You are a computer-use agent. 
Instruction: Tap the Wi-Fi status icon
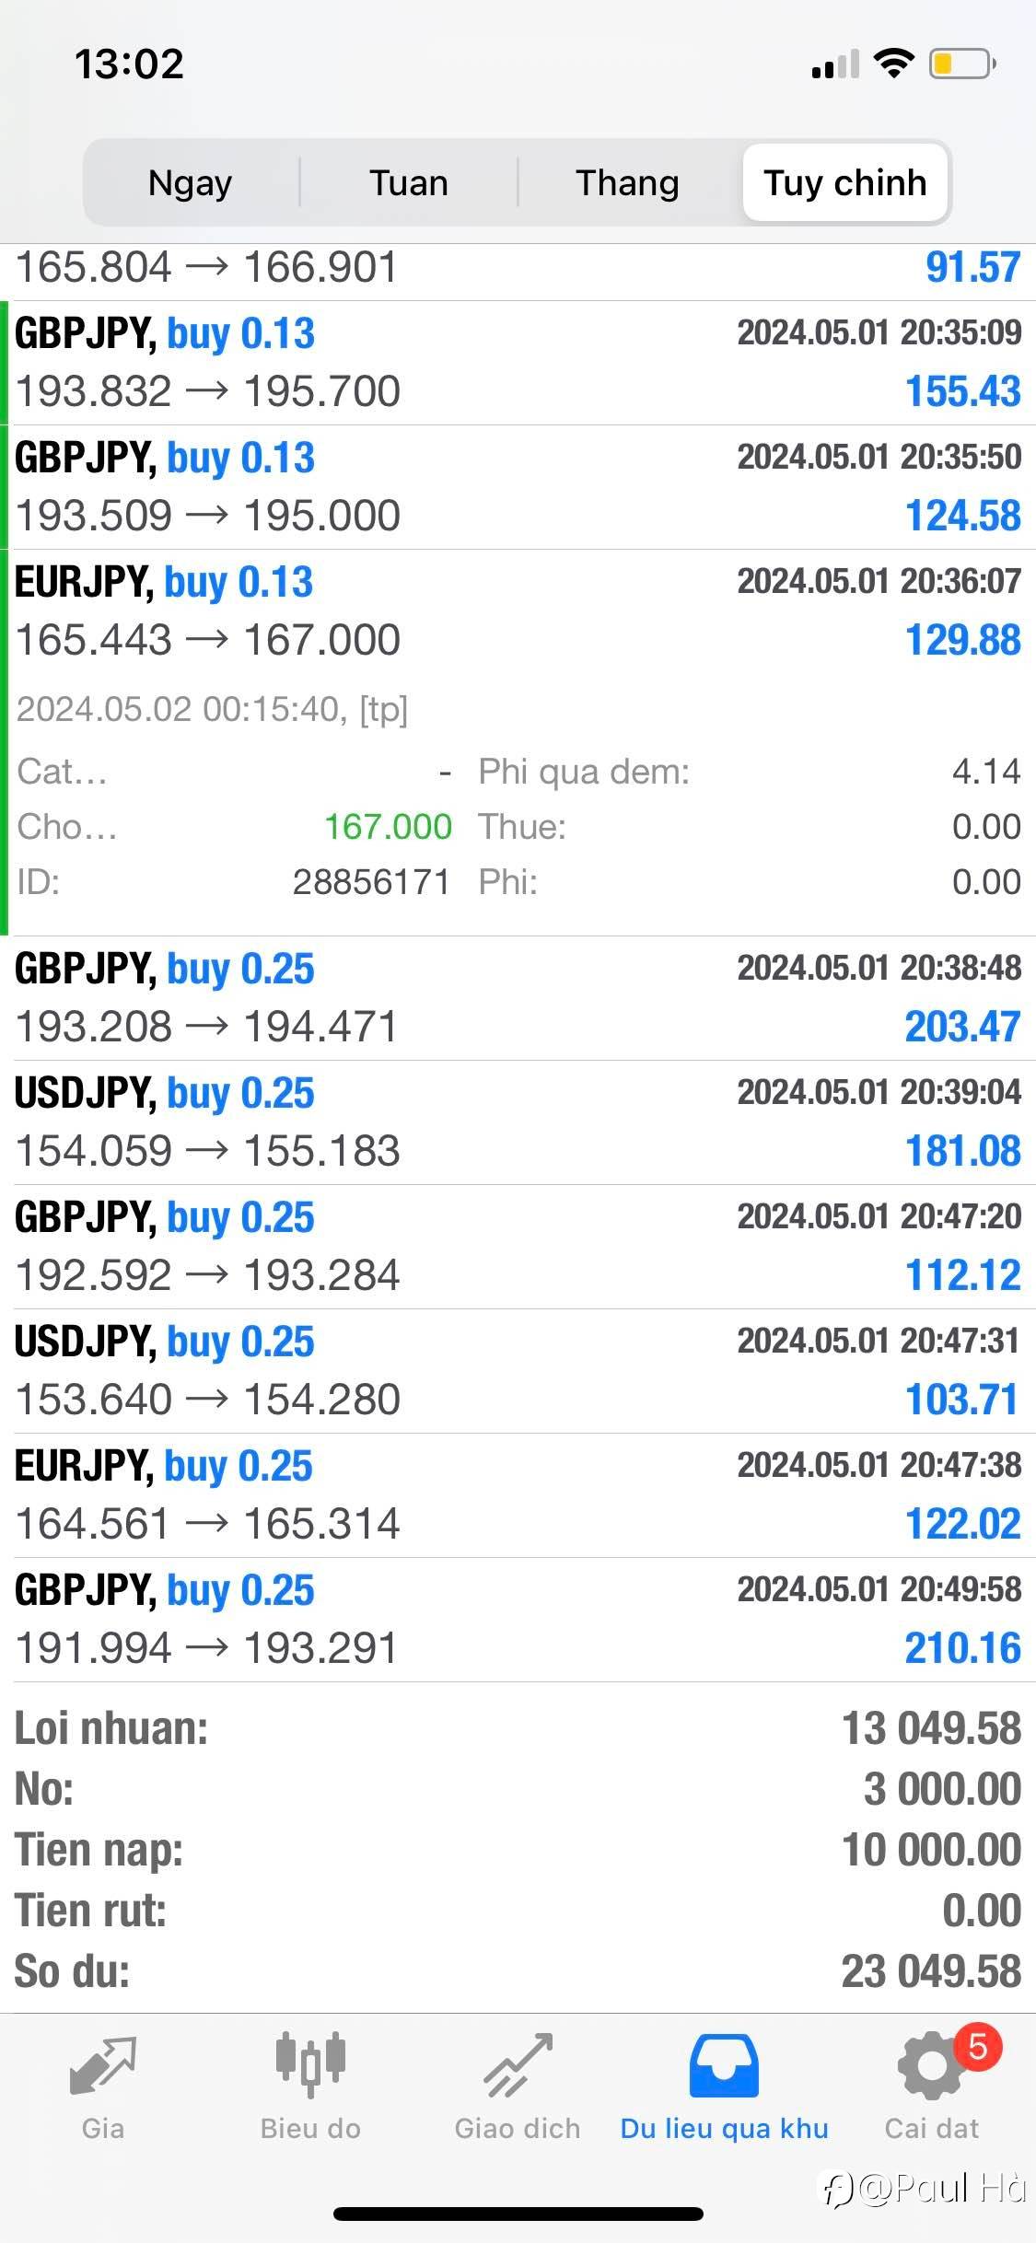pyautogui.click(x=892, y=64)
